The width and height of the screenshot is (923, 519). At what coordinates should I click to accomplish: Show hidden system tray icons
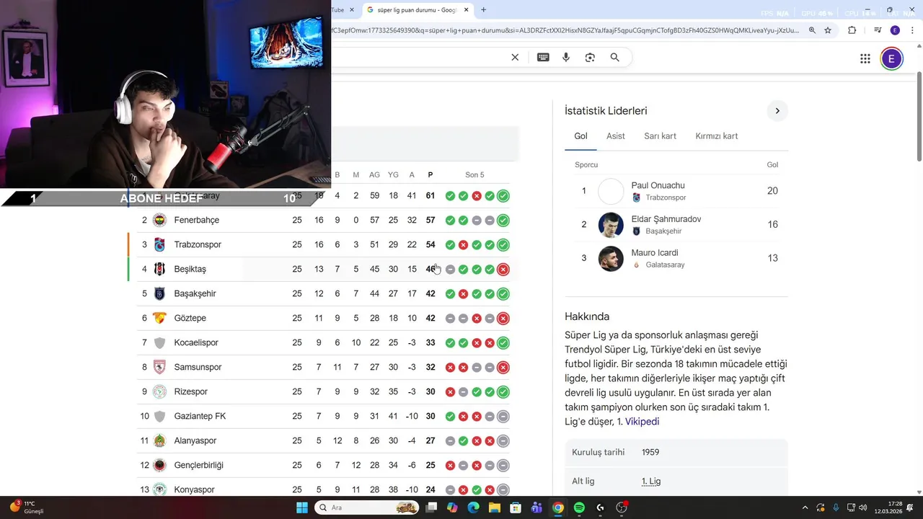tap(805, 507)
